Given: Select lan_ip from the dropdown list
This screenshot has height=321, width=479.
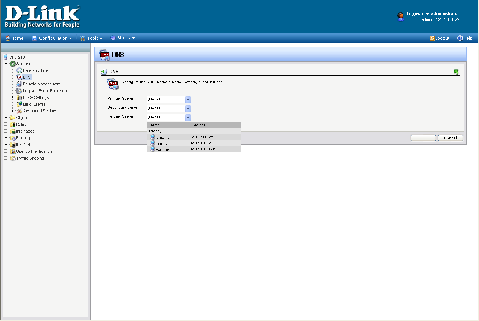Looking at the screenshot, I should click(x=194, y=143).
